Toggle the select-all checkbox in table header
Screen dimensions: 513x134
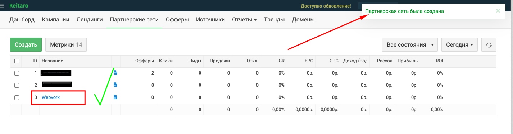coord(17,61)
